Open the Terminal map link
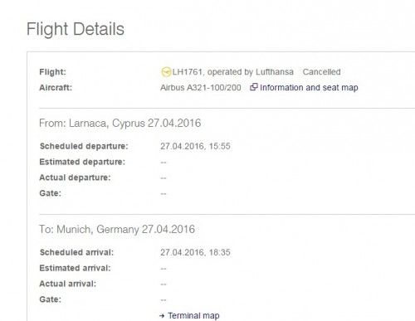Viewport: 415px width, 321px height. [193, 315]
